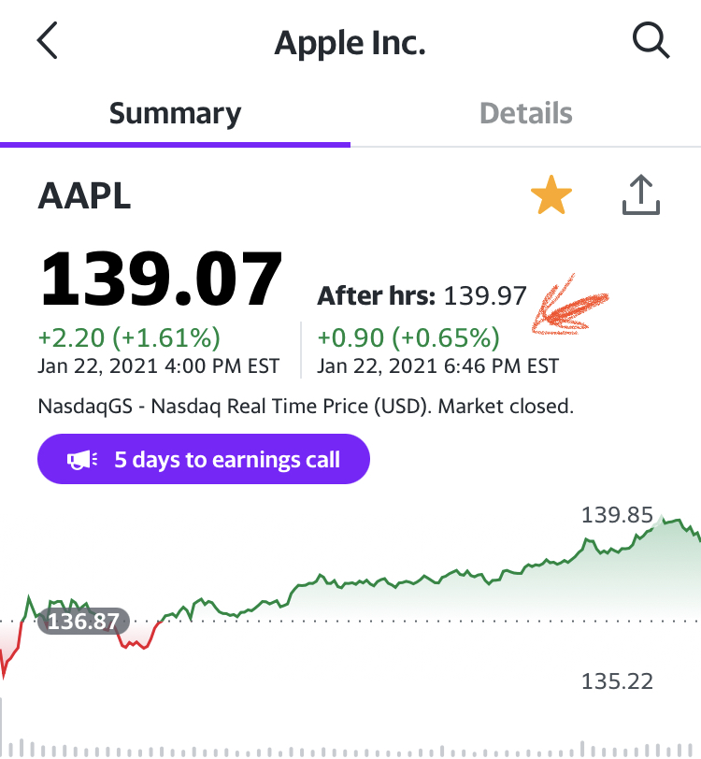The height and width of the screenshot is (759, 701).
Task: Tap the share icon
Action: pos(642,196)
